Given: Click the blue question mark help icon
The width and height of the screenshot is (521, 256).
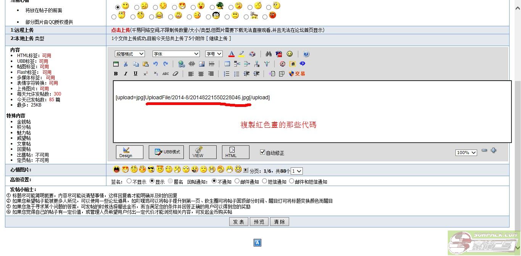Looking at the screenshot, I should point(306,54).
